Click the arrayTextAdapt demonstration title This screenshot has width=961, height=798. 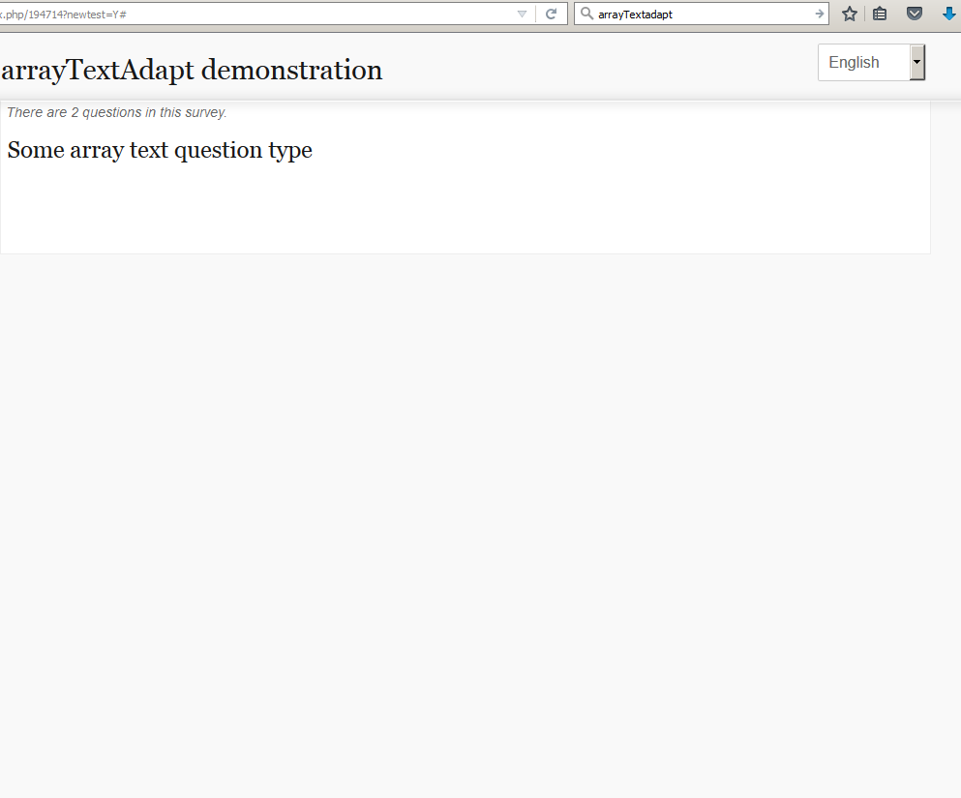tap(192, 70)
